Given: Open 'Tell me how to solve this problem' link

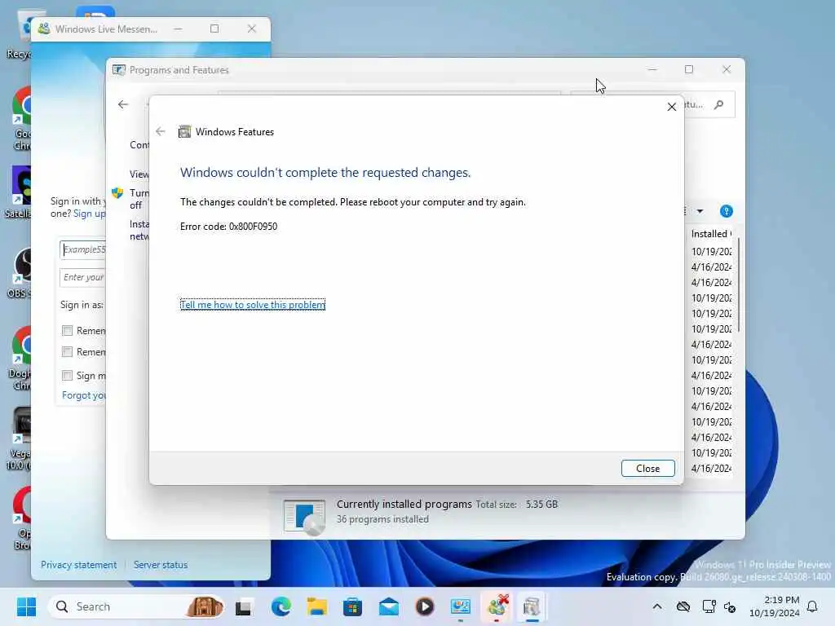Looking at the screenshot, I should point(253,305).
